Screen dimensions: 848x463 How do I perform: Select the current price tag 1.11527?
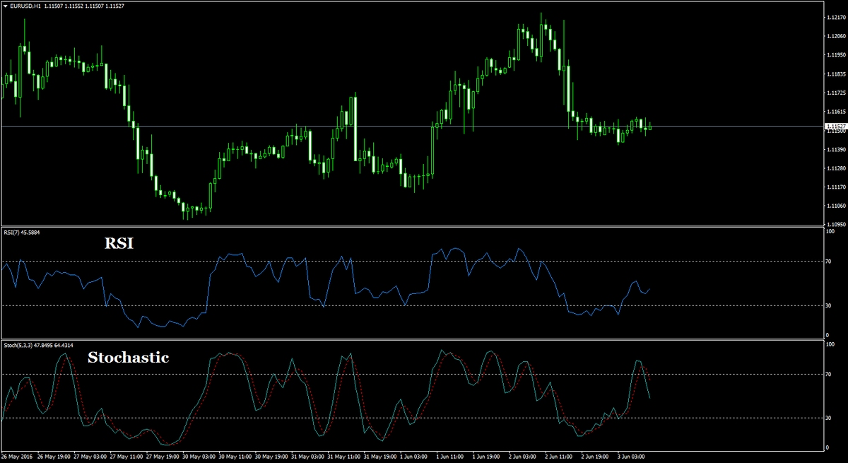(x=835, y=126)
